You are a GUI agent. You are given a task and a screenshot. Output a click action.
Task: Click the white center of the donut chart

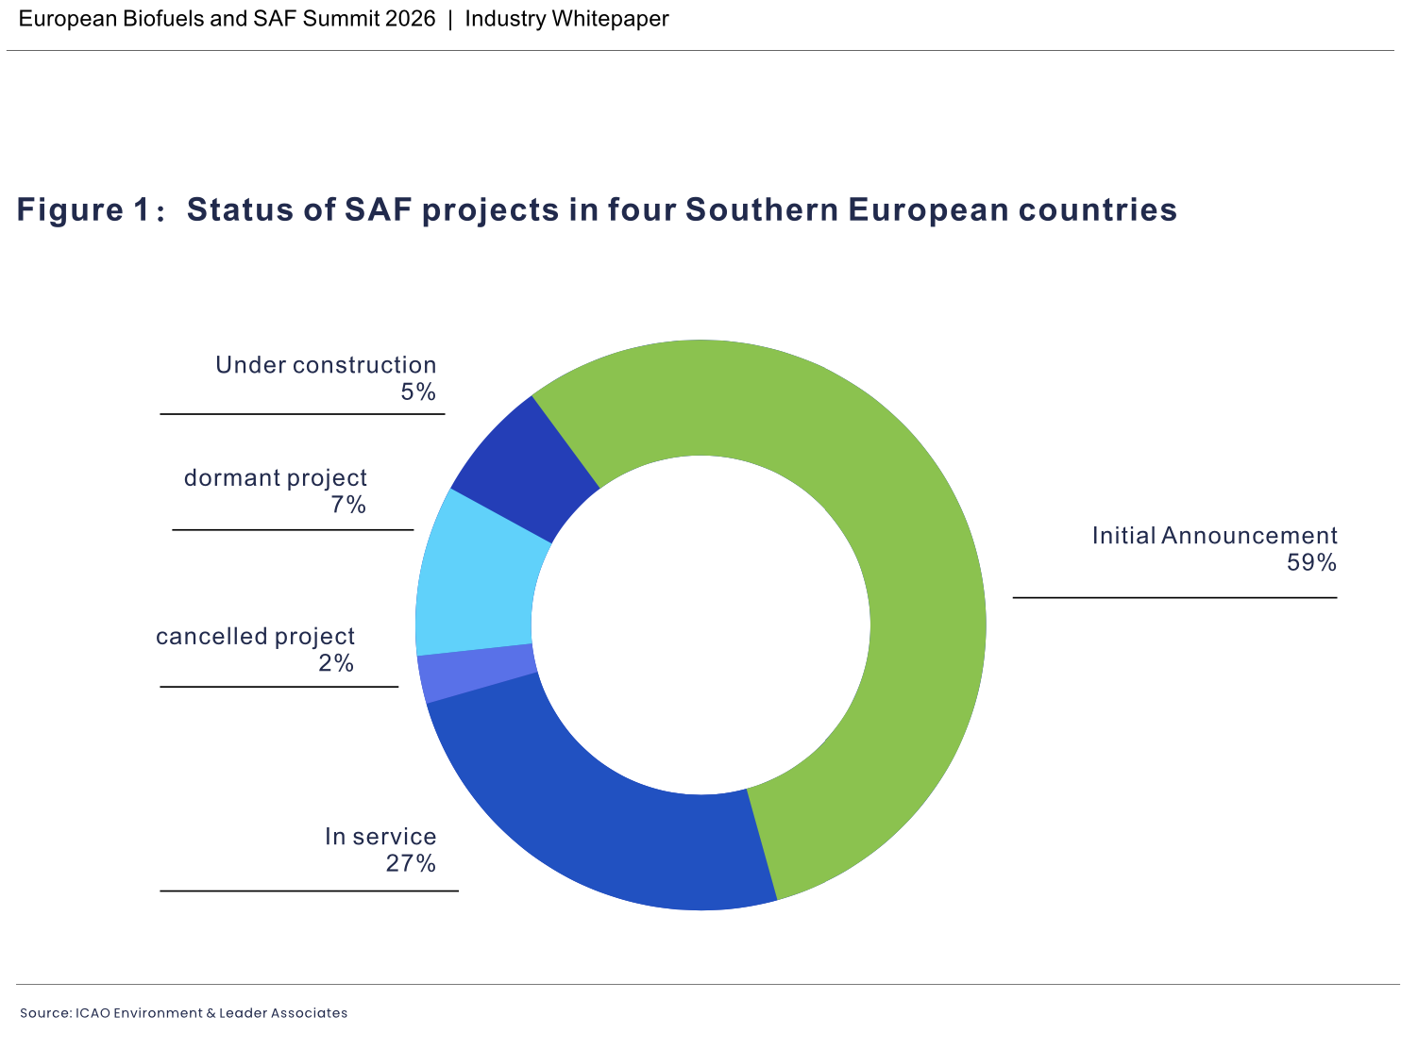[701, 625]
